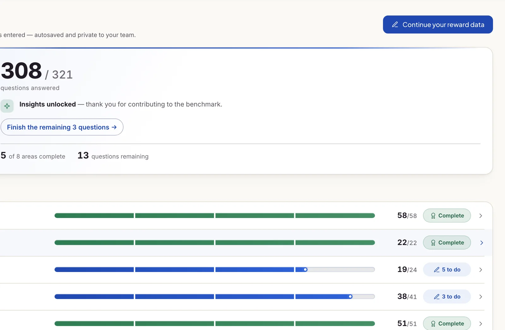Click the 51/51 score text

(407, 323)
